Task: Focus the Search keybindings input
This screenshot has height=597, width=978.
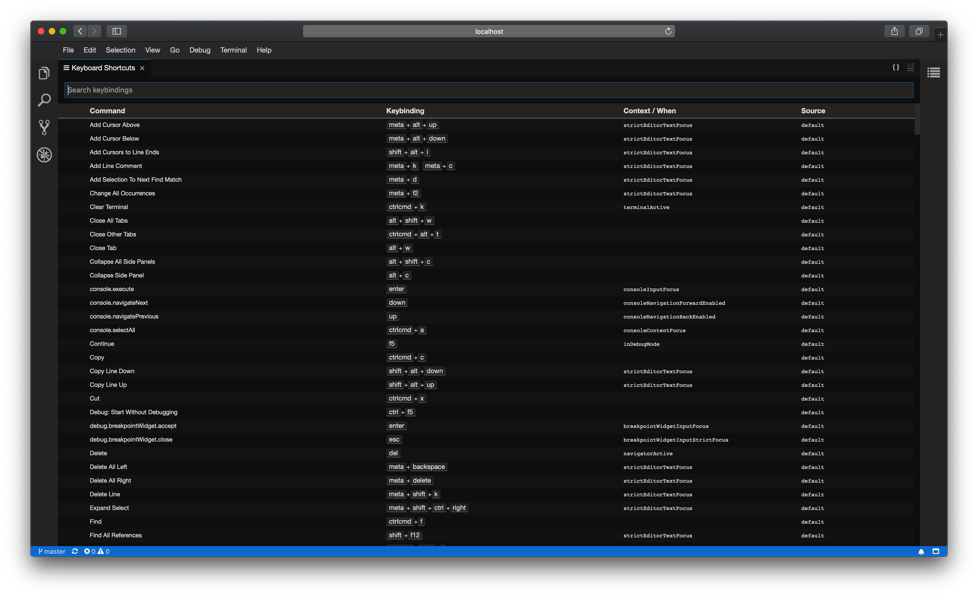Action: 489,90
